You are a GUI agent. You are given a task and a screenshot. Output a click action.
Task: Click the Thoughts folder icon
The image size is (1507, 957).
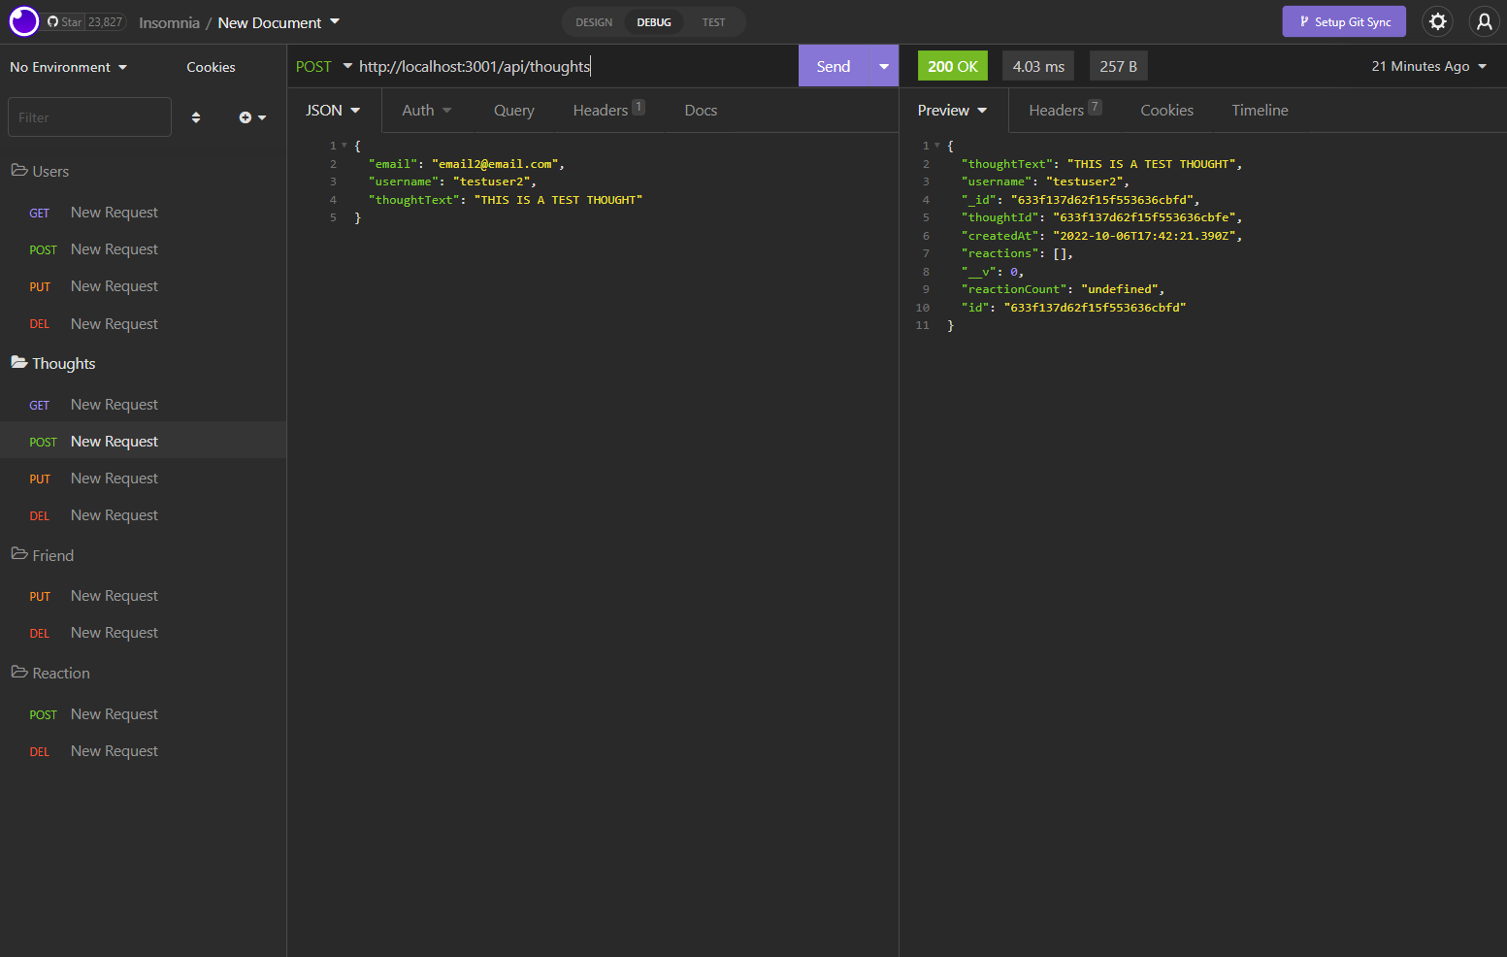click(x=18, y=362)
